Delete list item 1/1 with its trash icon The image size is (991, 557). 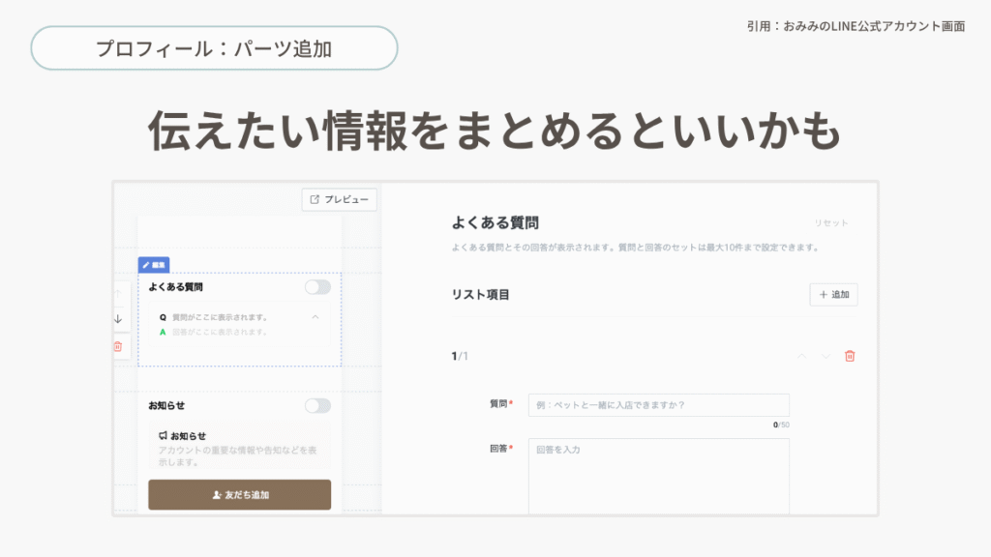point(850,356)
